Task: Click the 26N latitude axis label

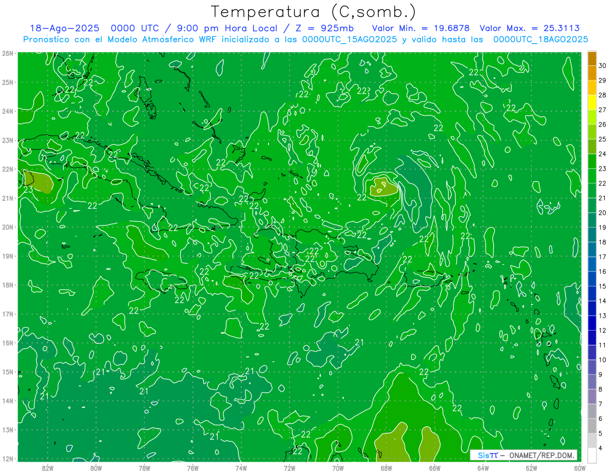Action: tap(8, 53)
